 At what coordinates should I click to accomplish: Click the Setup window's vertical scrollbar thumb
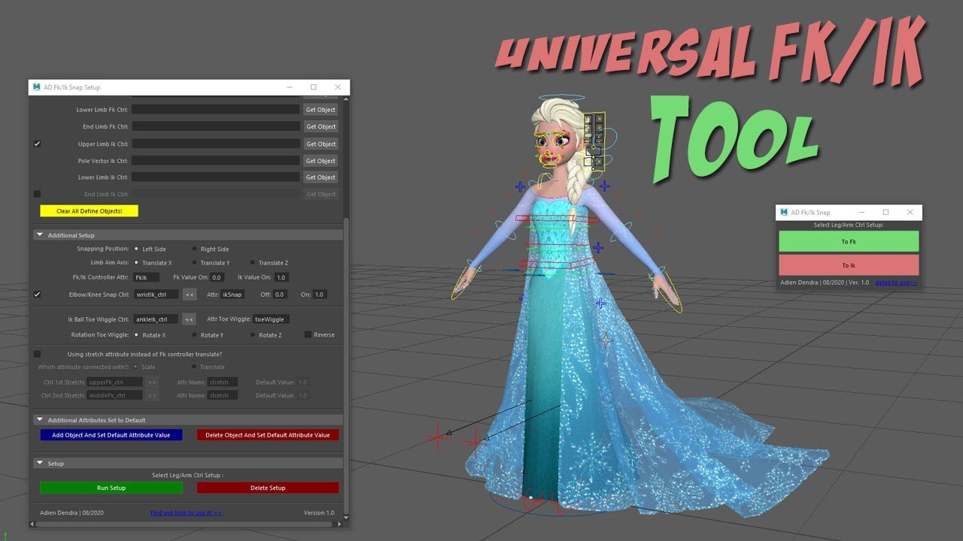[x=346, y=364]
